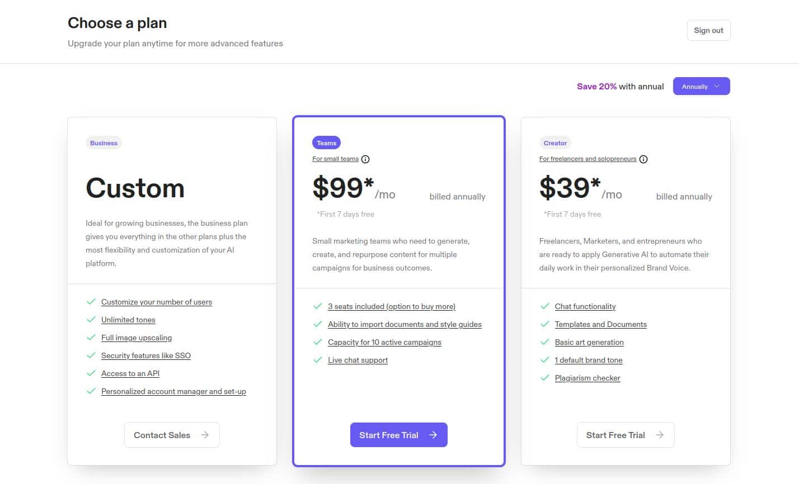
Task: Click checkmark beside Customize your number of users
Action: [x=91, y=302]
